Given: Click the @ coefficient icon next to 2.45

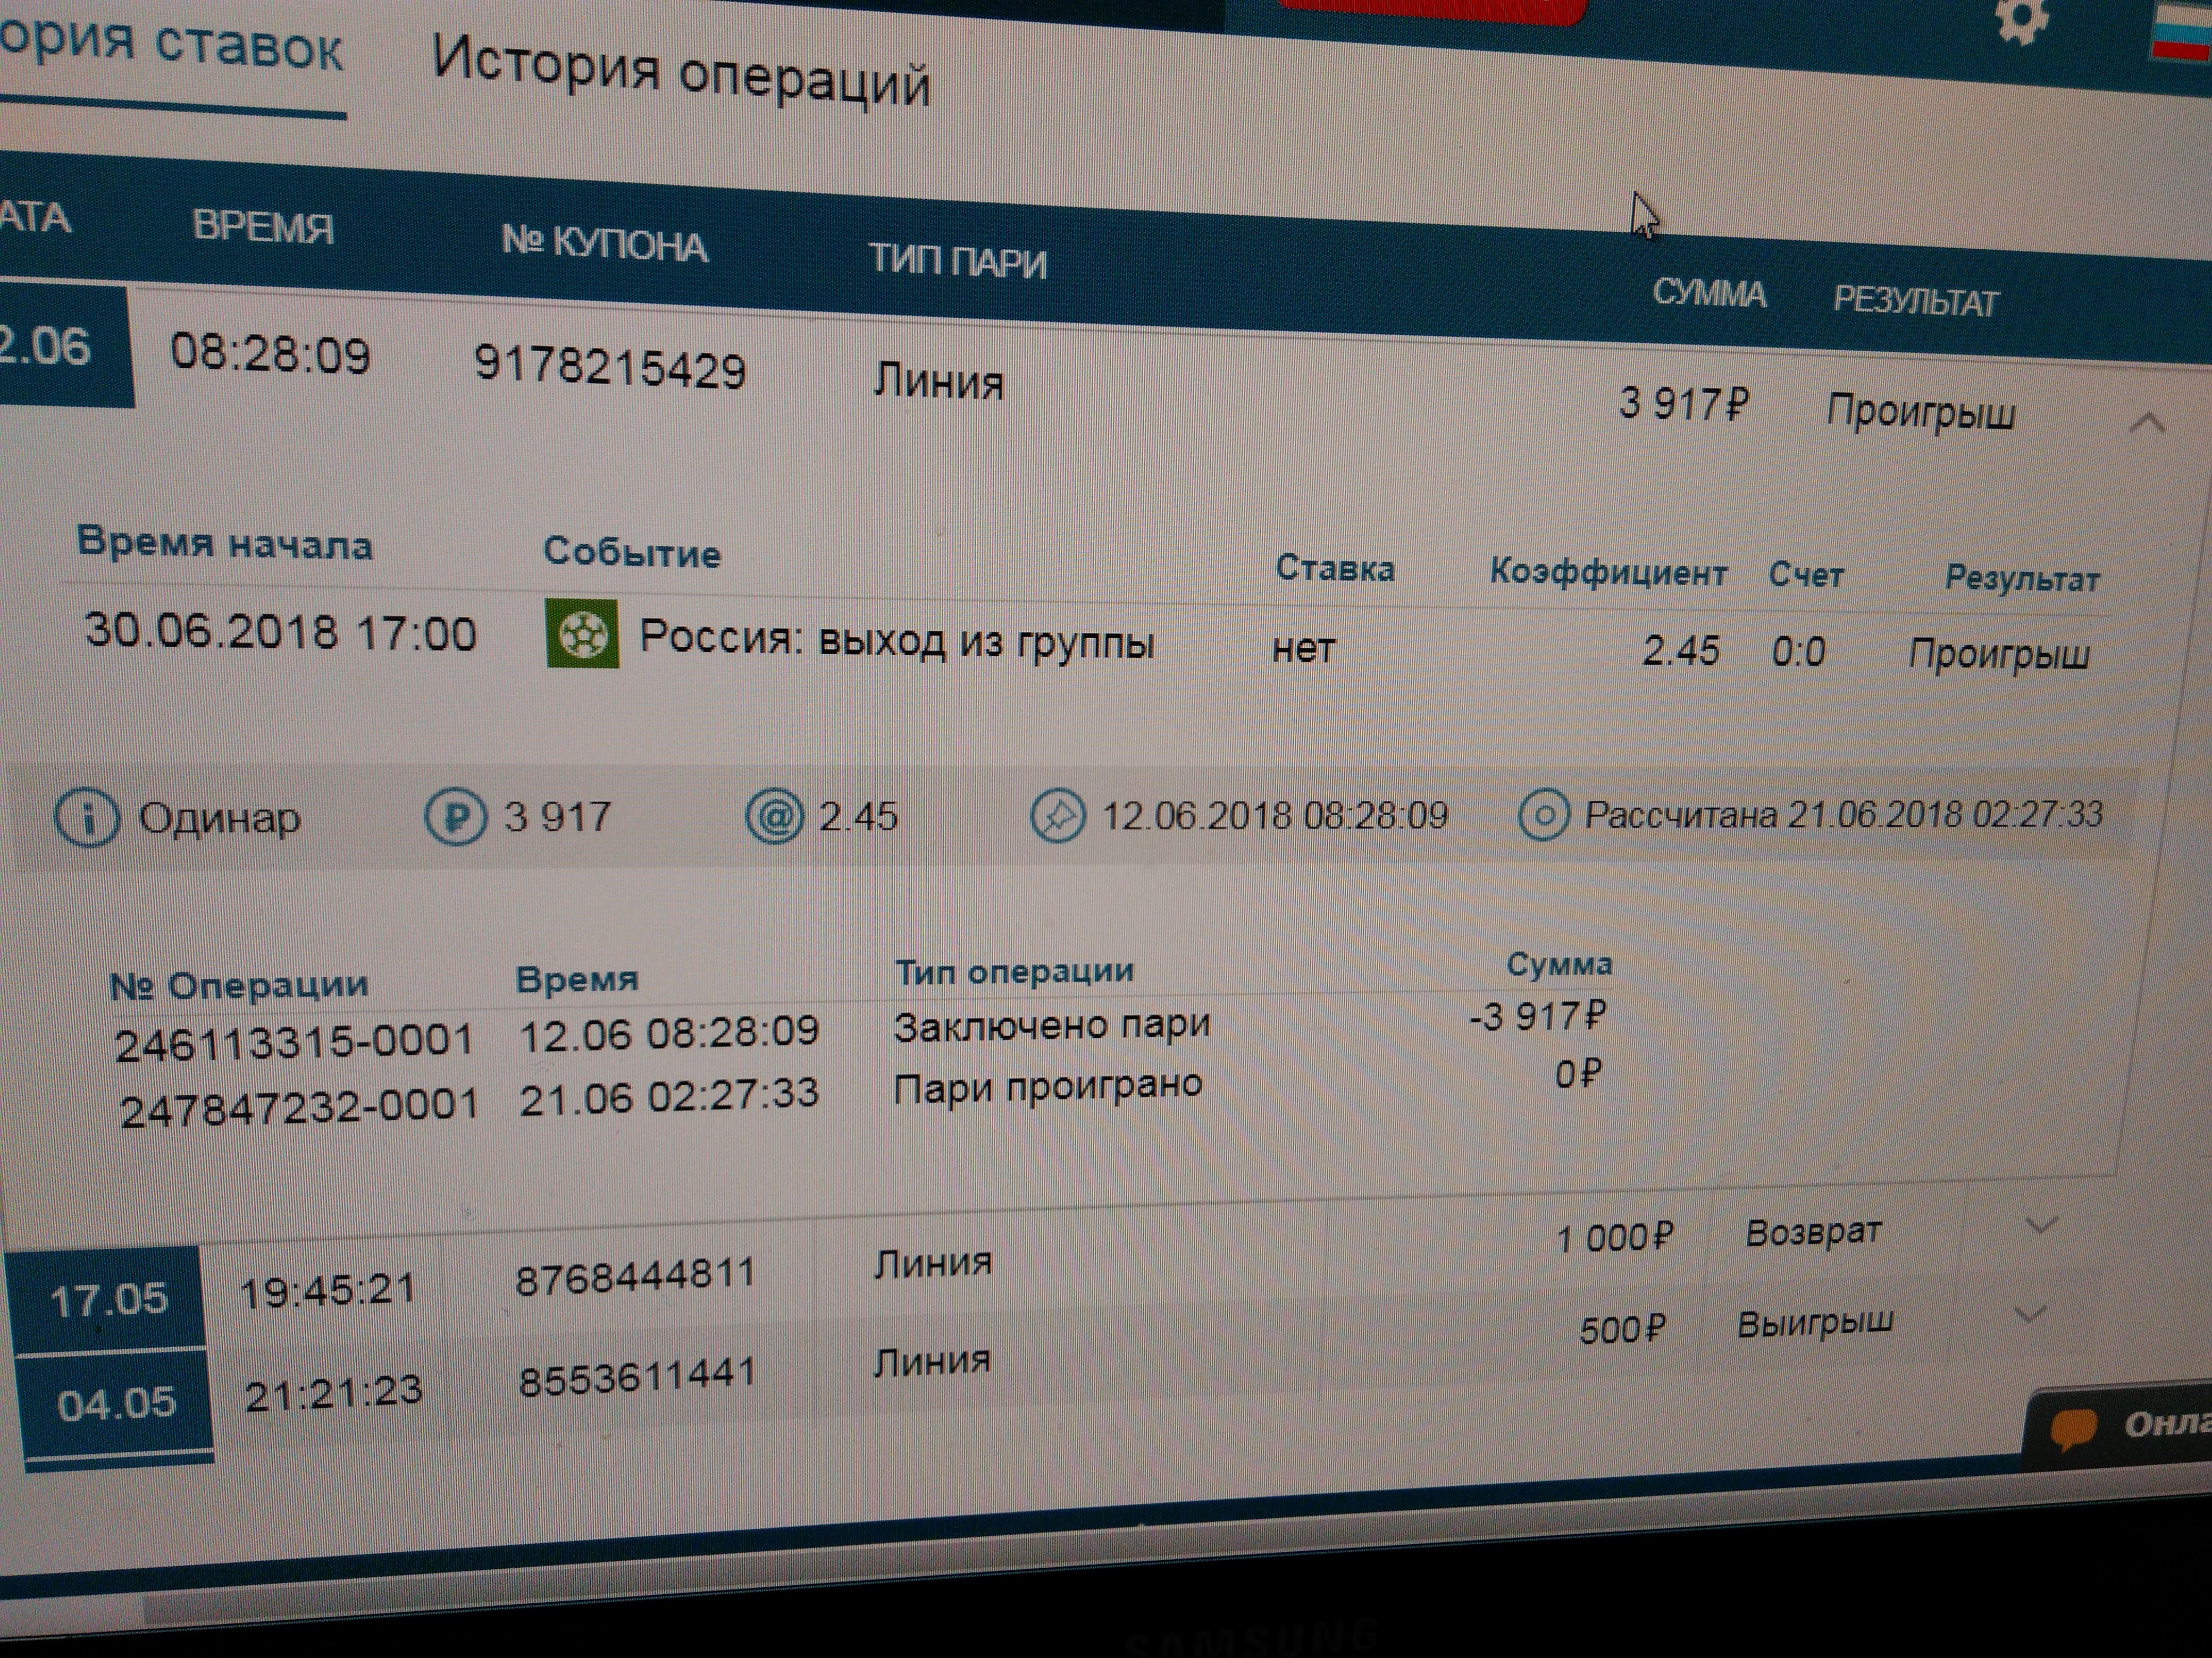Looking at the screenshot, I should point(774,816).
